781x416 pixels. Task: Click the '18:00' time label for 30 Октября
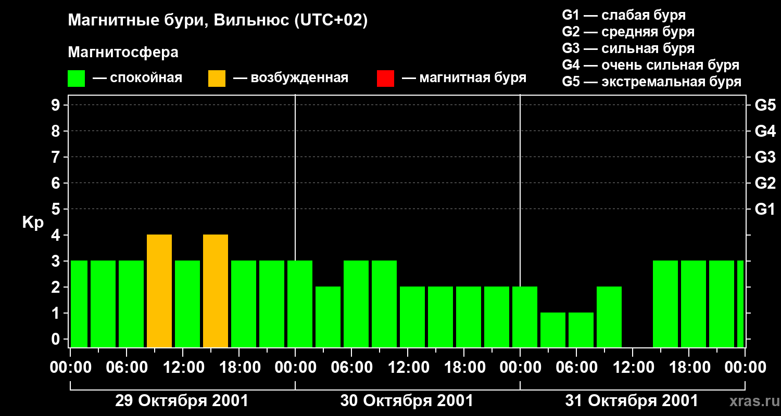point(464,367)
